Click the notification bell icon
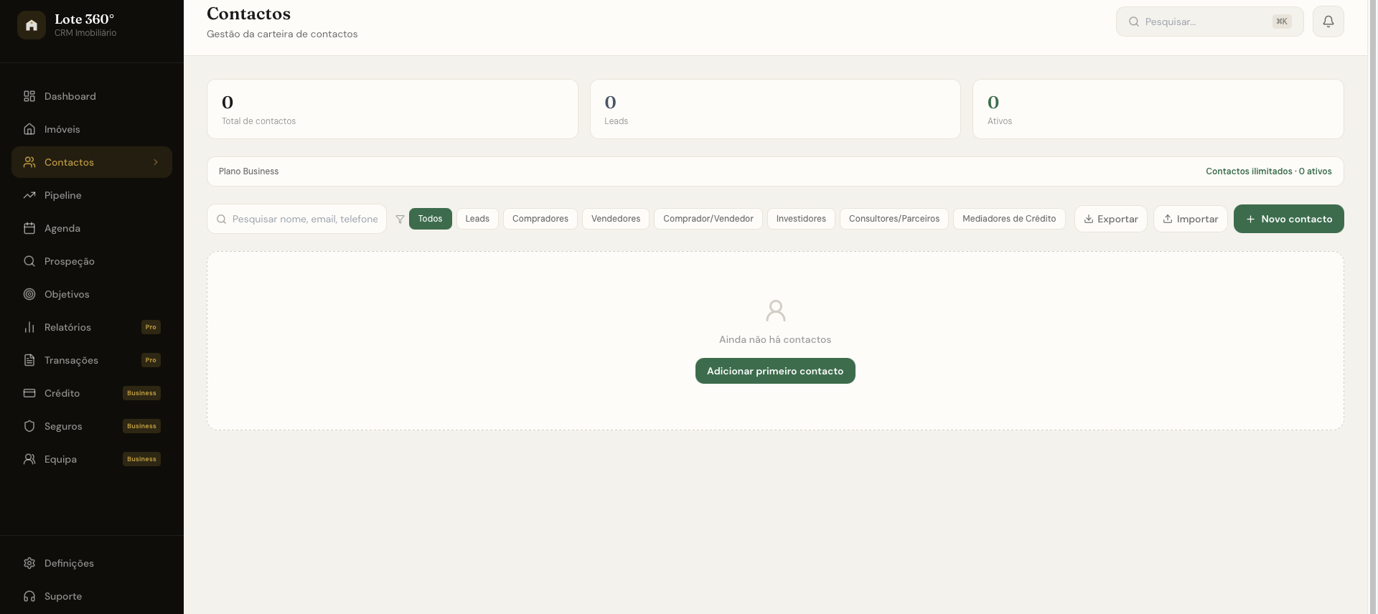Image resolution: width=1378 pixels, height=614 pixels. 1328,22
